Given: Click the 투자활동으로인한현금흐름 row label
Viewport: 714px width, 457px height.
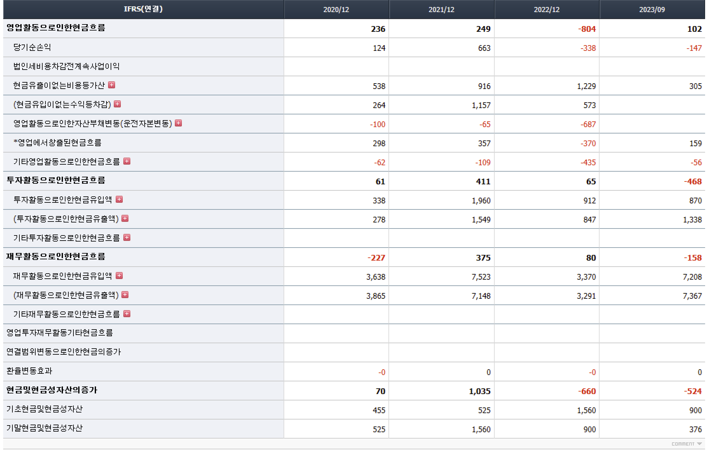Looking at the screenshot, I should (x=56, y=181).
